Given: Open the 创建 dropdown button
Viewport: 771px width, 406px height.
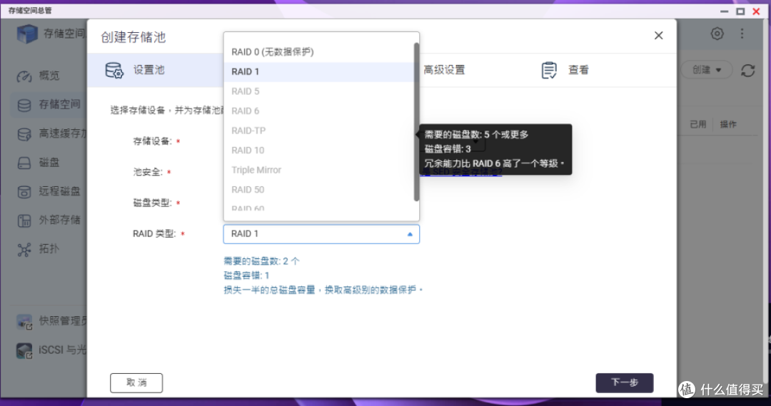Looking at the screenshot, I should click(x=707, y=70).
